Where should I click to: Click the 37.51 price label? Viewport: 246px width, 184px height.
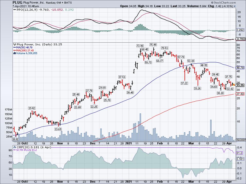122,77
